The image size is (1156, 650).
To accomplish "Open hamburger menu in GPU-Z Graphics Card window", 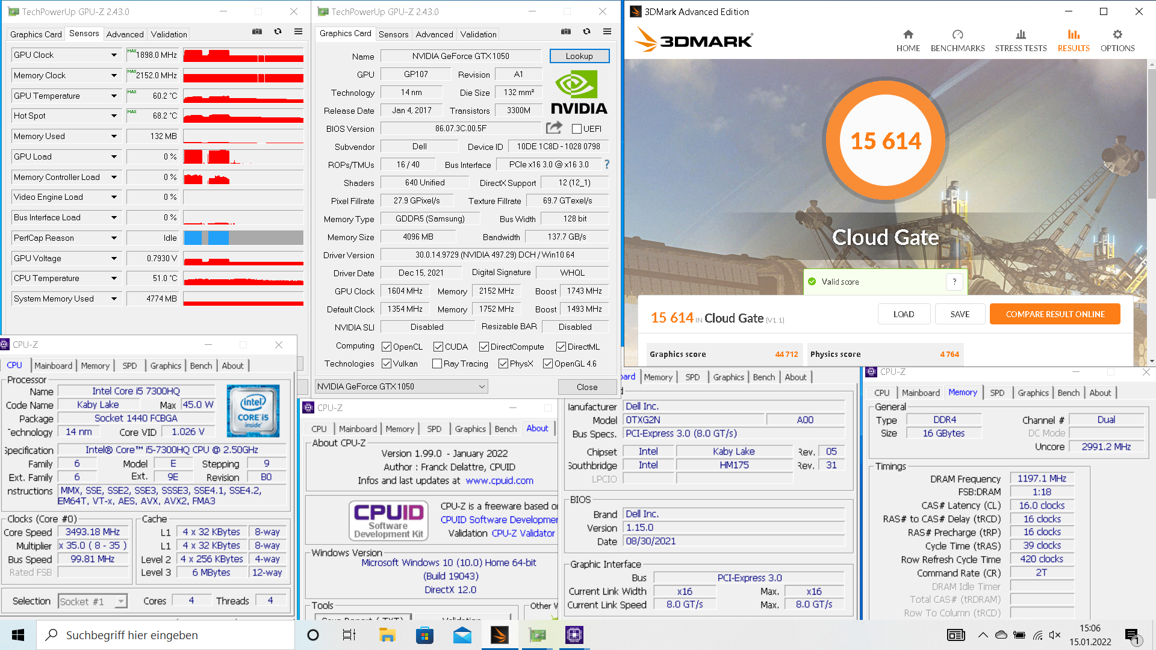I will (x=607, y=32).
